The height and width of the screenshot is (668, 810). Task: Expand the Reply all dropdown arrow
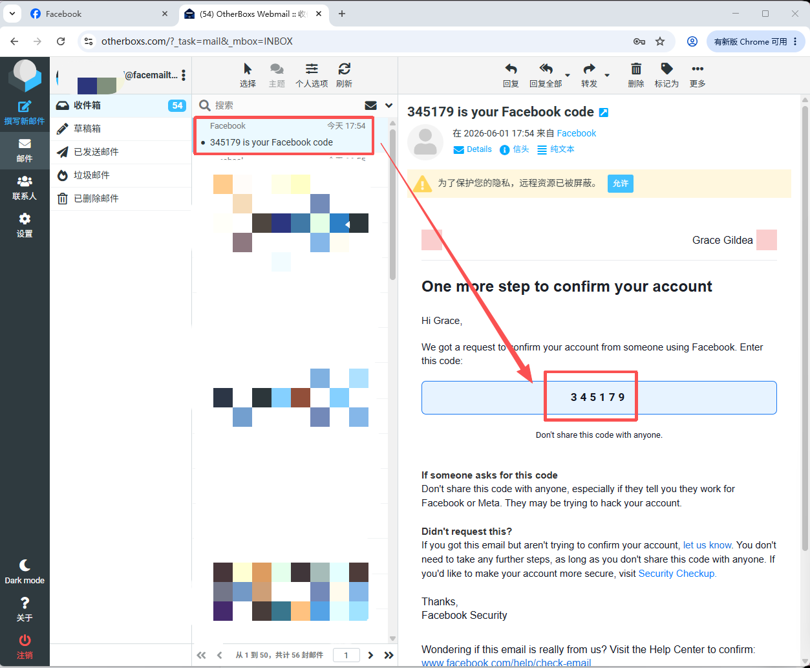click(568, 75)
